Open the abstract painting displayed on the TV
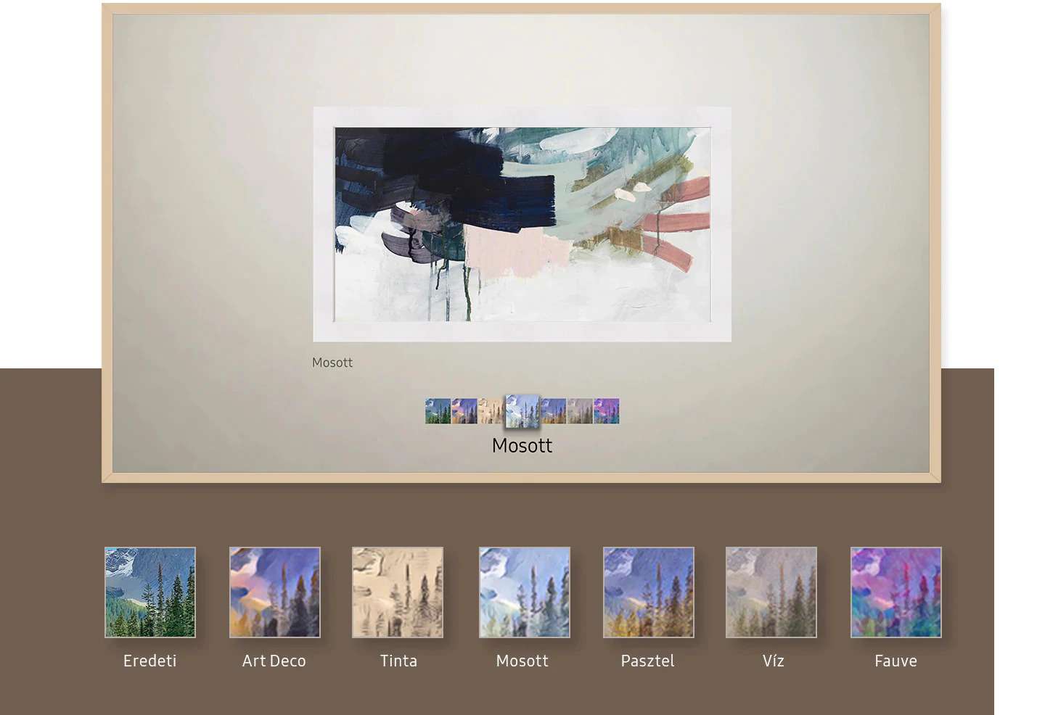This screenshot has height=715, width=1045. pyautogui.click(x=522, y=224)
